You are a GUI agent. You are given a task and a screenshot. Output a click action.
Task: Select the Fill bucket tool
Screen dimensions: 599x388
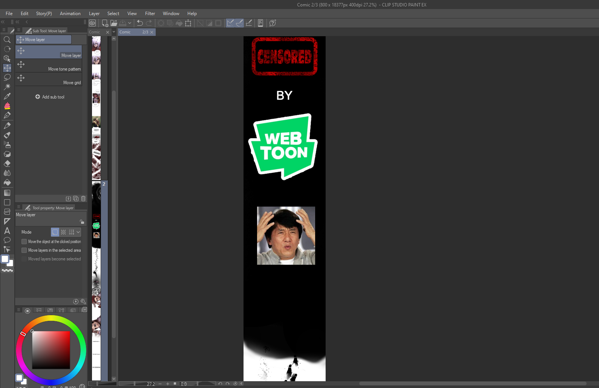tap(7, 183)
